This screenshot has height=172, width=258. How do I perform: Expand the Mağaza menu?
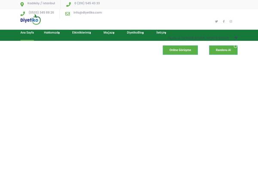pos(109,33)
